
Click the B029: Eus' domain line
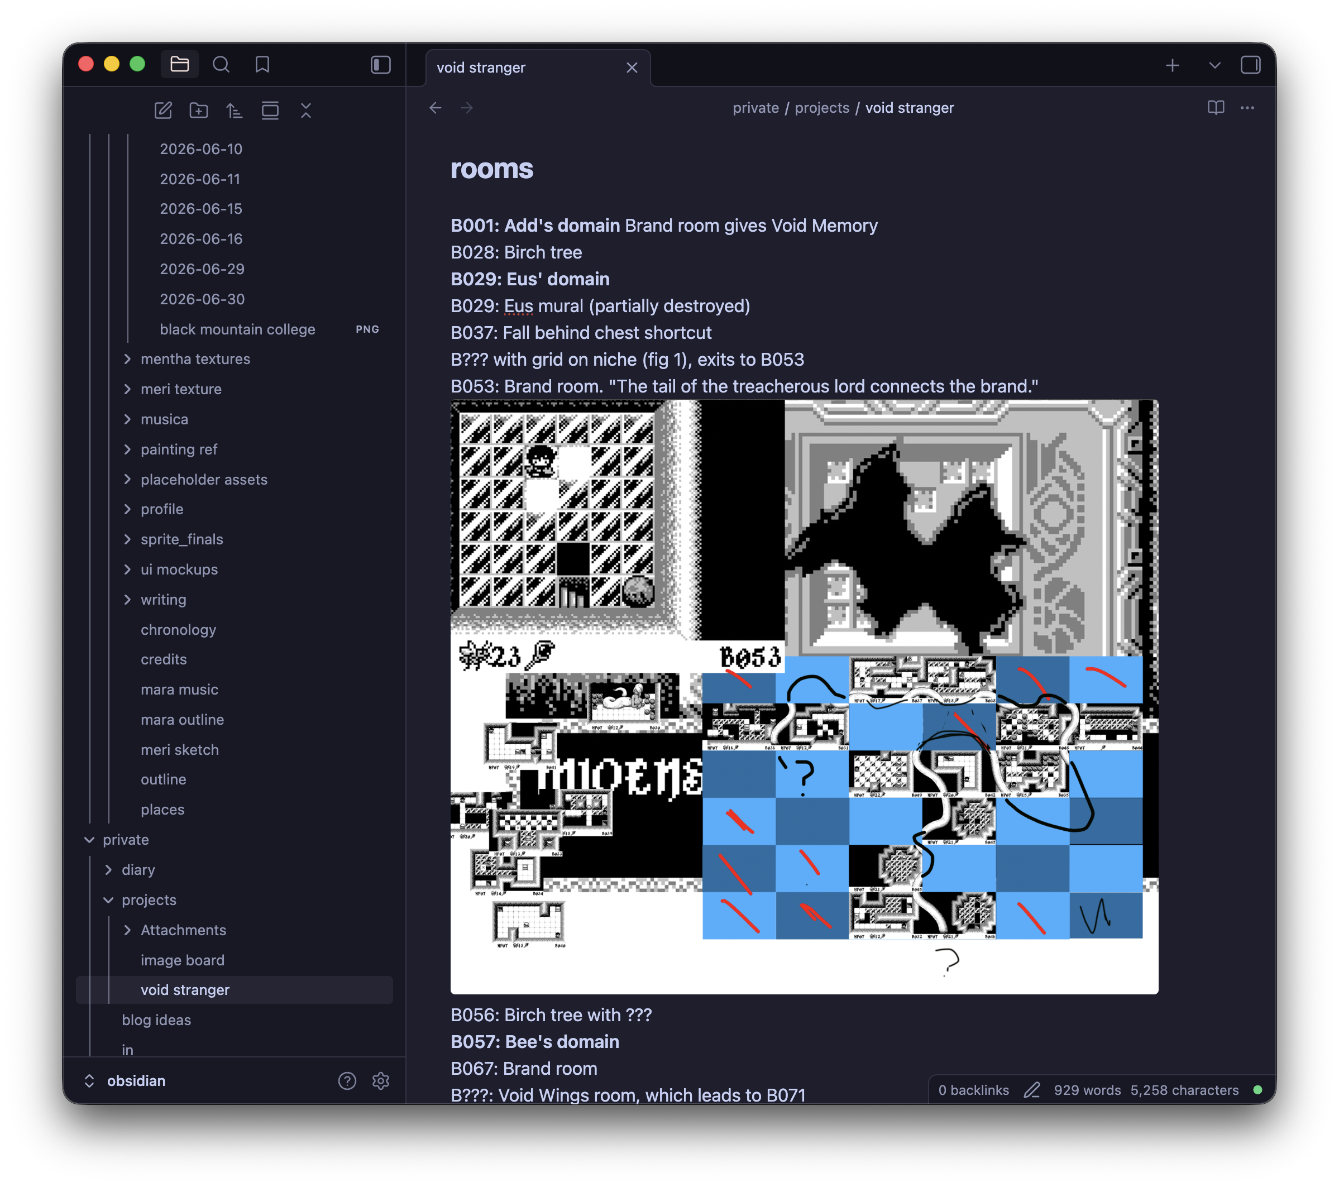[x=530, y=279]
